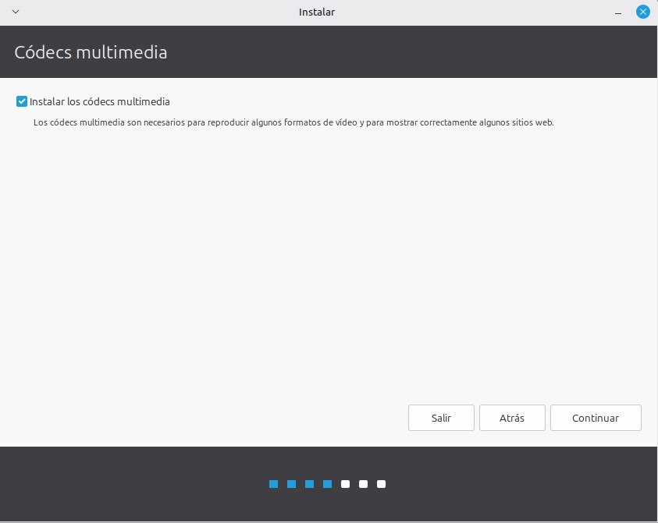Close the Instalar window
The image size is (658, 523).
(642, 12)
